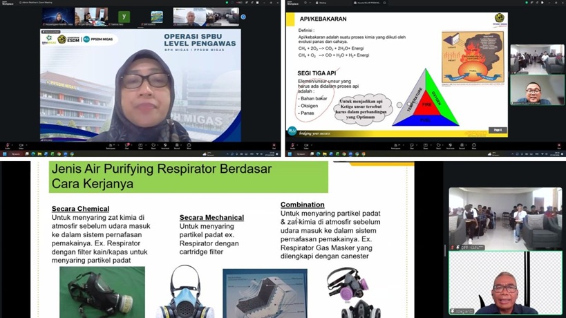The width and height of the screenshot is (566, 318).
Task: Select DPP KAPATT classroom video tile
Action: (505, 218)
